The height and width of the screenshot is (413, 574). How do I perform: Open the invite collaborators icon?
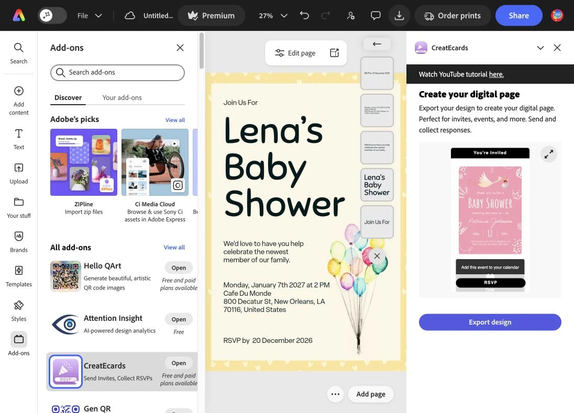351,15
